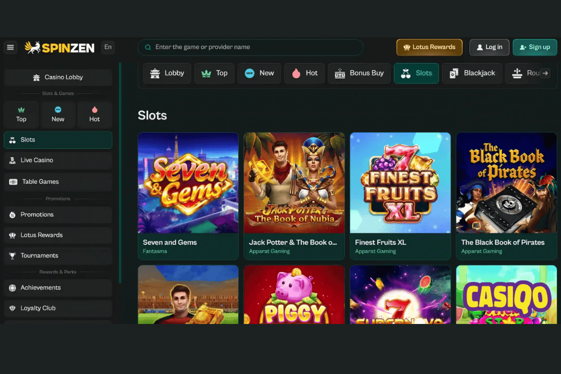
Task: Click the Apparat Gaming link under Finest Fruits XL
Action: tap(375, 252)
